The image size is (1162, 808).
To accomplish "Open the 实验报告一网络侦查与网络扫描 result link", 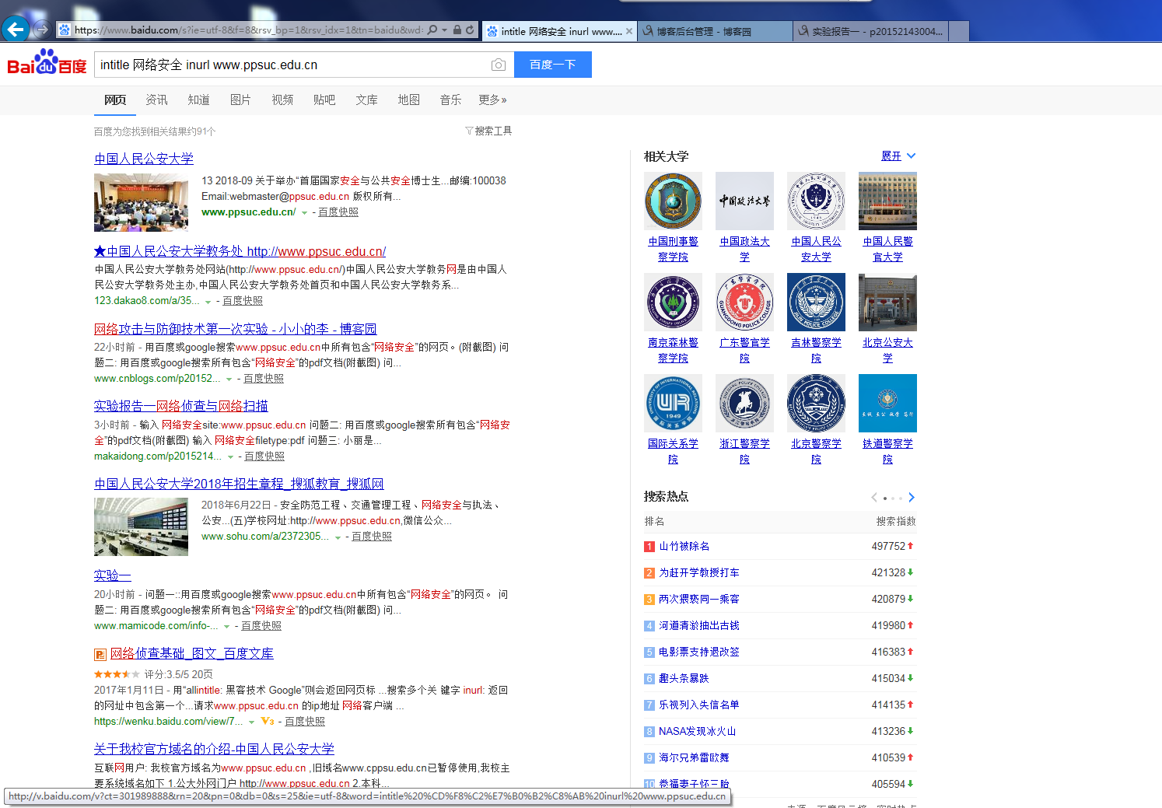I will (x=180, y=406).
